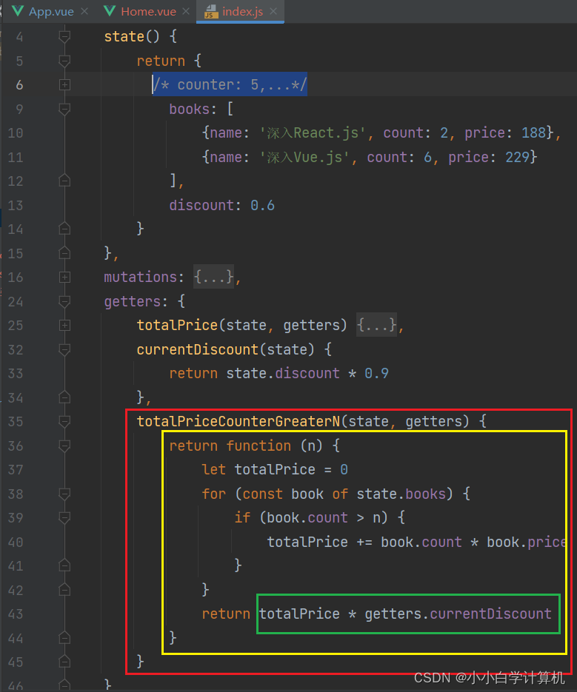Collapse the if block on line 39
Viewport: 577px width, 692px height.
pos(64,517)
